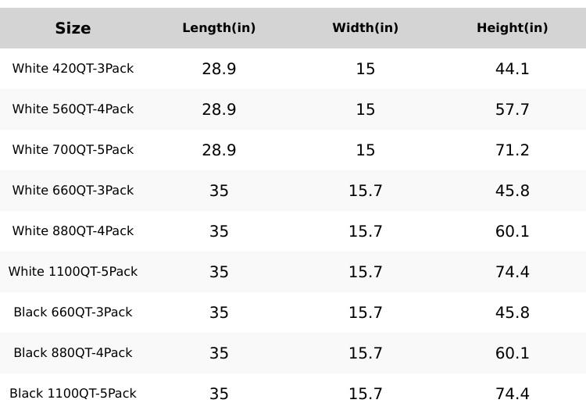
Task: Select the White 660QT-3Pack row label
Action: (x=73, y=191)
